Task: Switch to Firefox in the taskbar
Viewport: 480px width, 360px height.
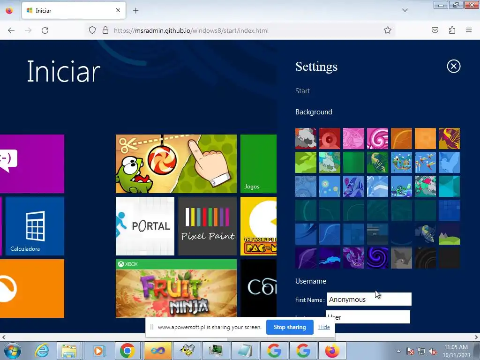Action: pyautogui.click(x=332, y=351)
